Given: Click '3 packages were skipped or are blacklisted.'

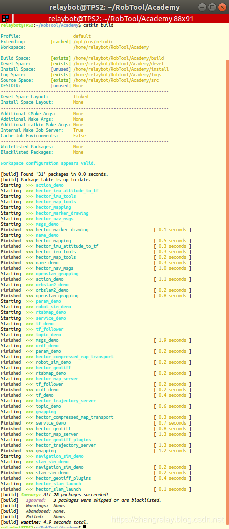Looking at the screenshot, I should coord(107,500).
